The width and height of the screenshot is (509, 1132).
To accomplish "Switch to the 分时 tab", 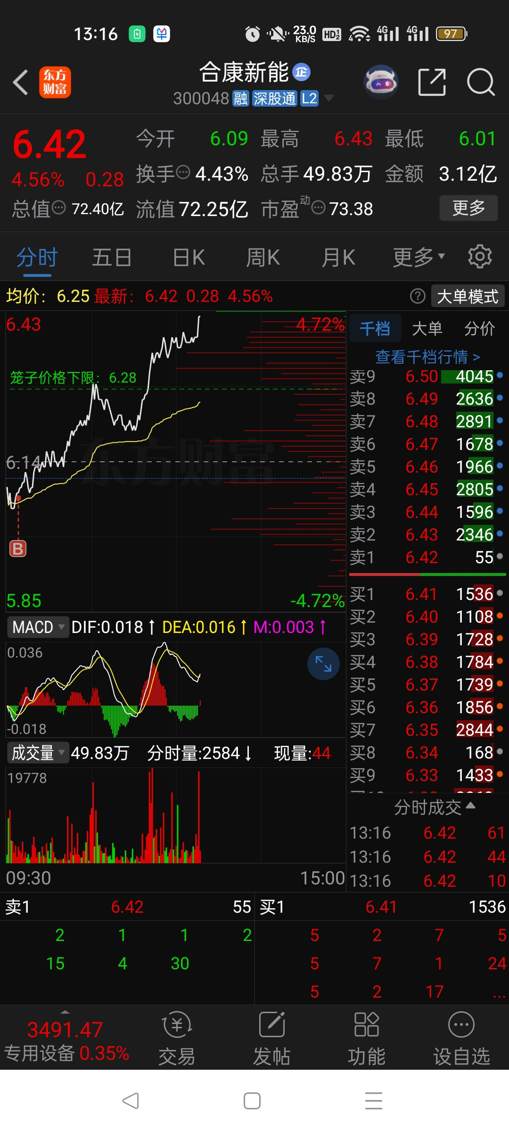I will 37,258.
